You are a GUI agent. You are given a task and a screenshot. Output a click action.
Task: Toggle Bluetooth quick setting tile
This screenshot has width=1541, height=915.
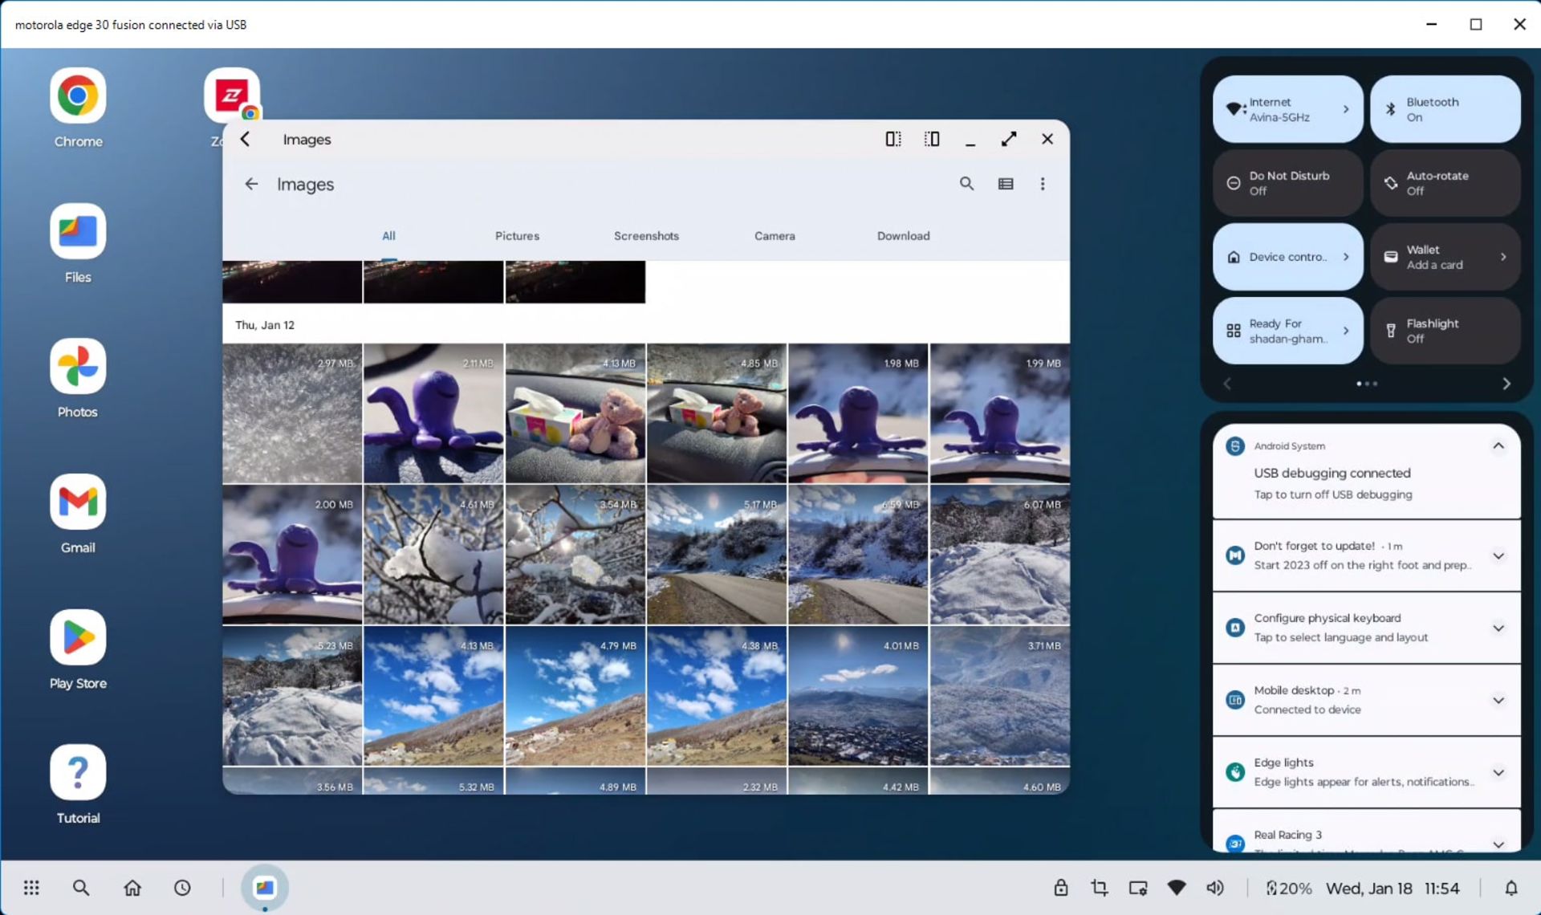(1445, 110)
